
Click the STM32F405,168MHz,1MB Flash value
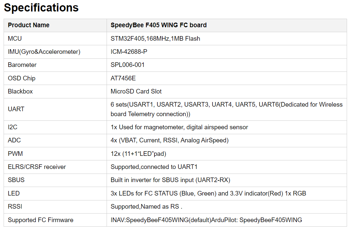[x=155, y=39]
